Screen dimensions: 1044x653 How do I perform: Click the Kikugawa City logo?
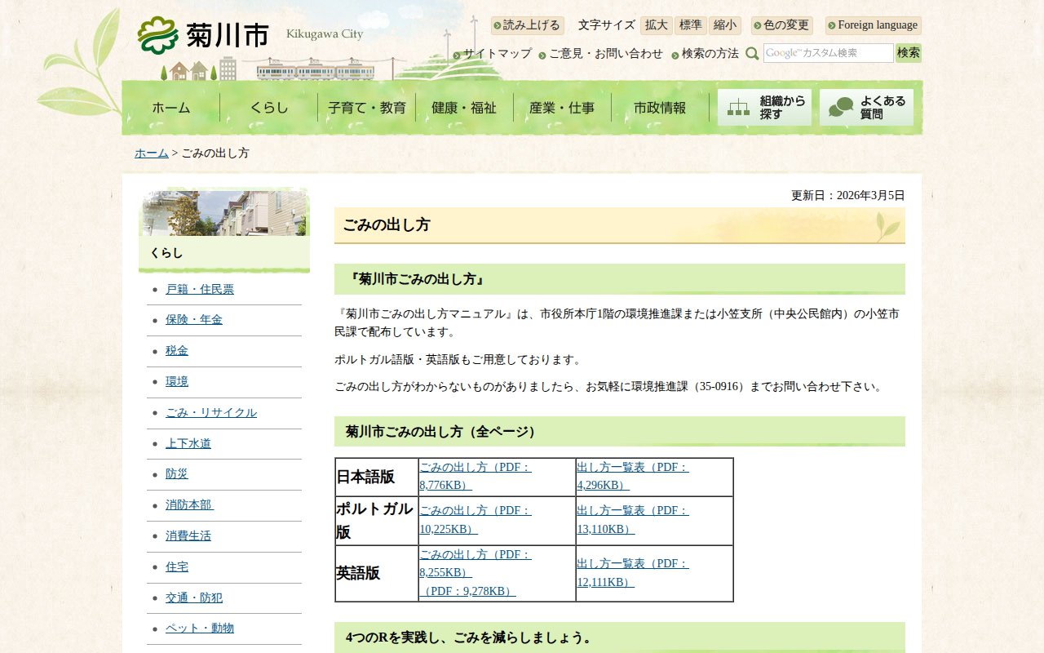point(203,35)
